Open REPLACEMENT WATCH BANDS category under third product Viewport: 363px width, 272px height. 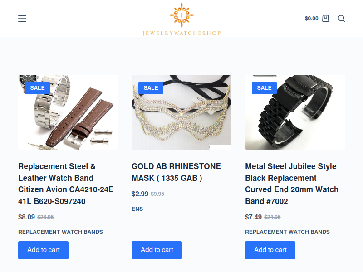(288, 232)
